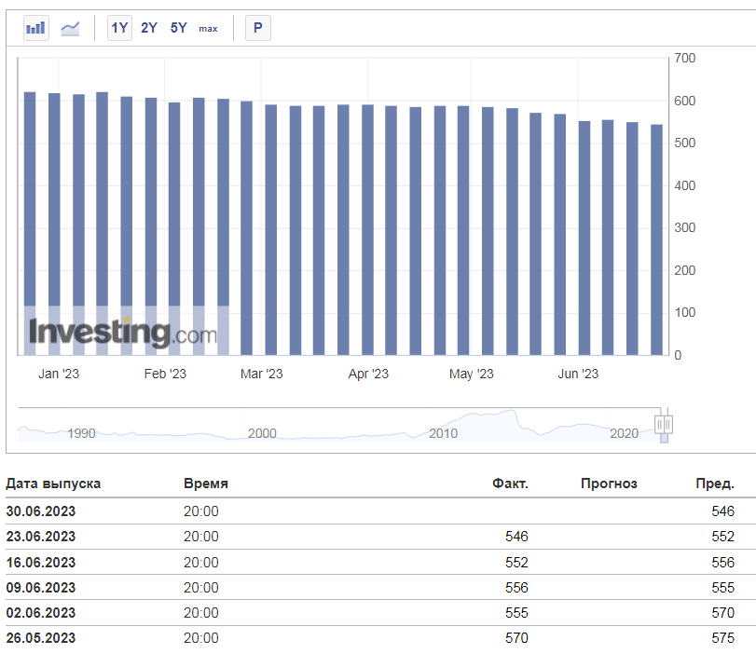Select the 23.06.2023 release date
756x654 pixels.
pos(41,537)
